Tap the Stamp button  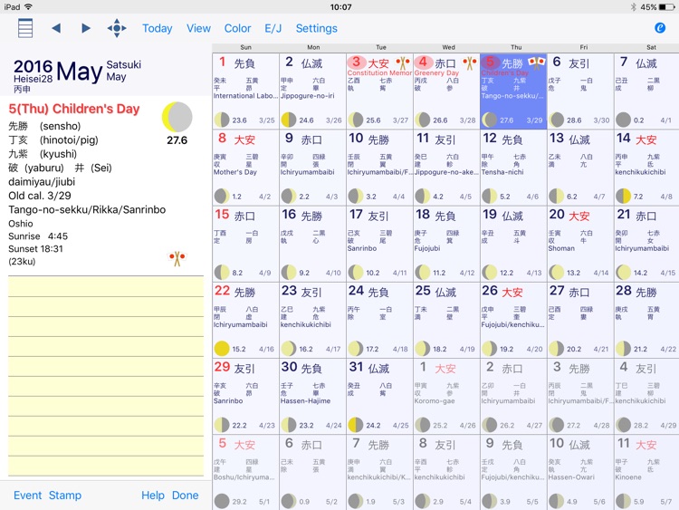click(x=65, y=496)
